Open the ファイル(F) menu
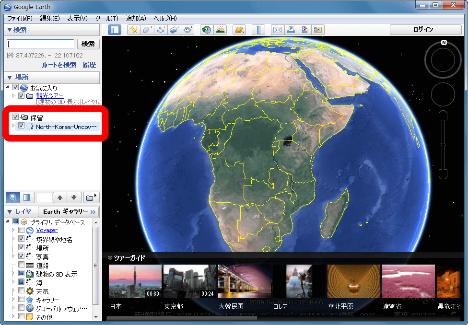The height and width of the screenshot is (325, 468). coord(20,19)
